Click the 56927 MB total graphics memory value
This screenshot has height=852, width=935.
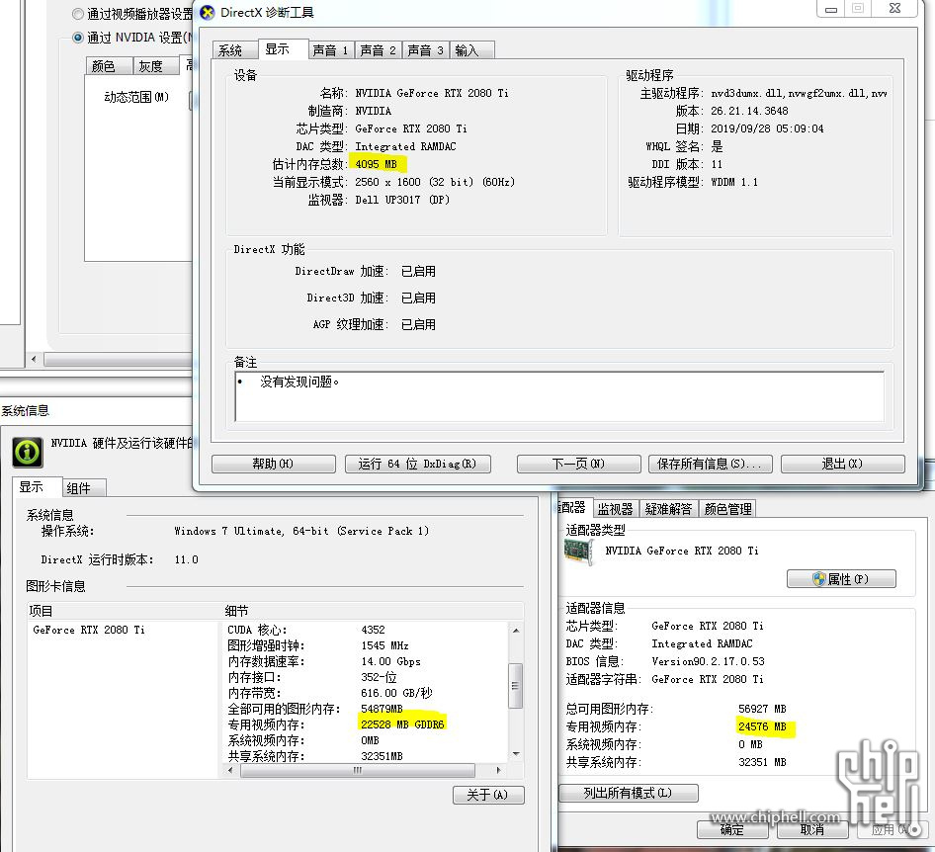pyautogui.click(x=762, y=709)
